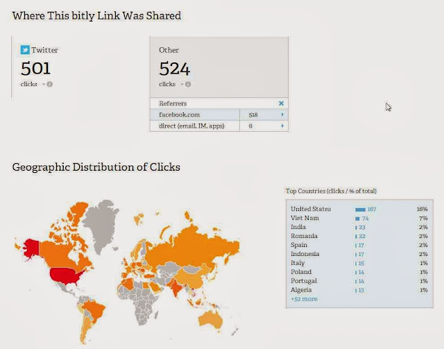Click Geographic Distribution of Clicks heading
The width and height of the screenshot is (444, 349).
(96, 167)
